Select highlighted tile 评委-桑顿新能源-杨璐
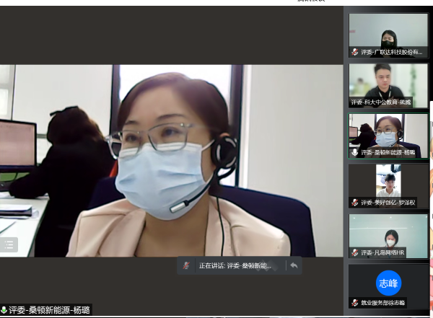 388,136
